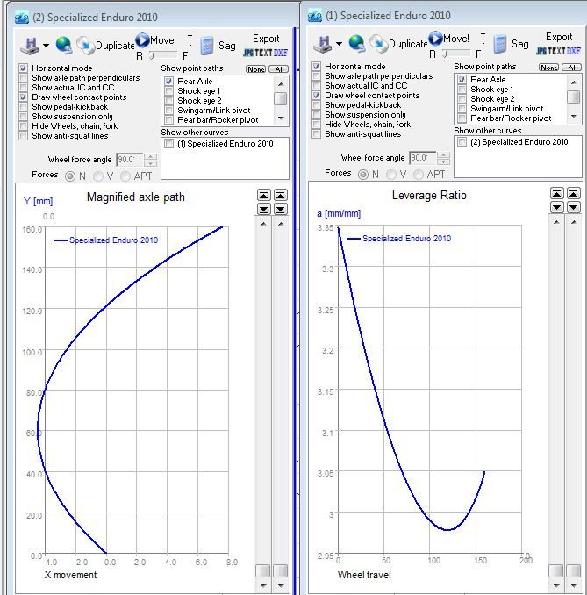Viewport: 587px width, 595px height.
Task: Export as TEXT in window (1)
Action: [x=556, y=51]
